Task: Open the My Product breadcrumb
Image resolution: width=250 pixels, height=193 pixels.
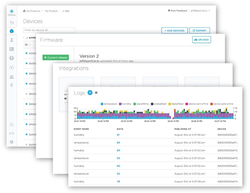Action: [x=51, y=11]
